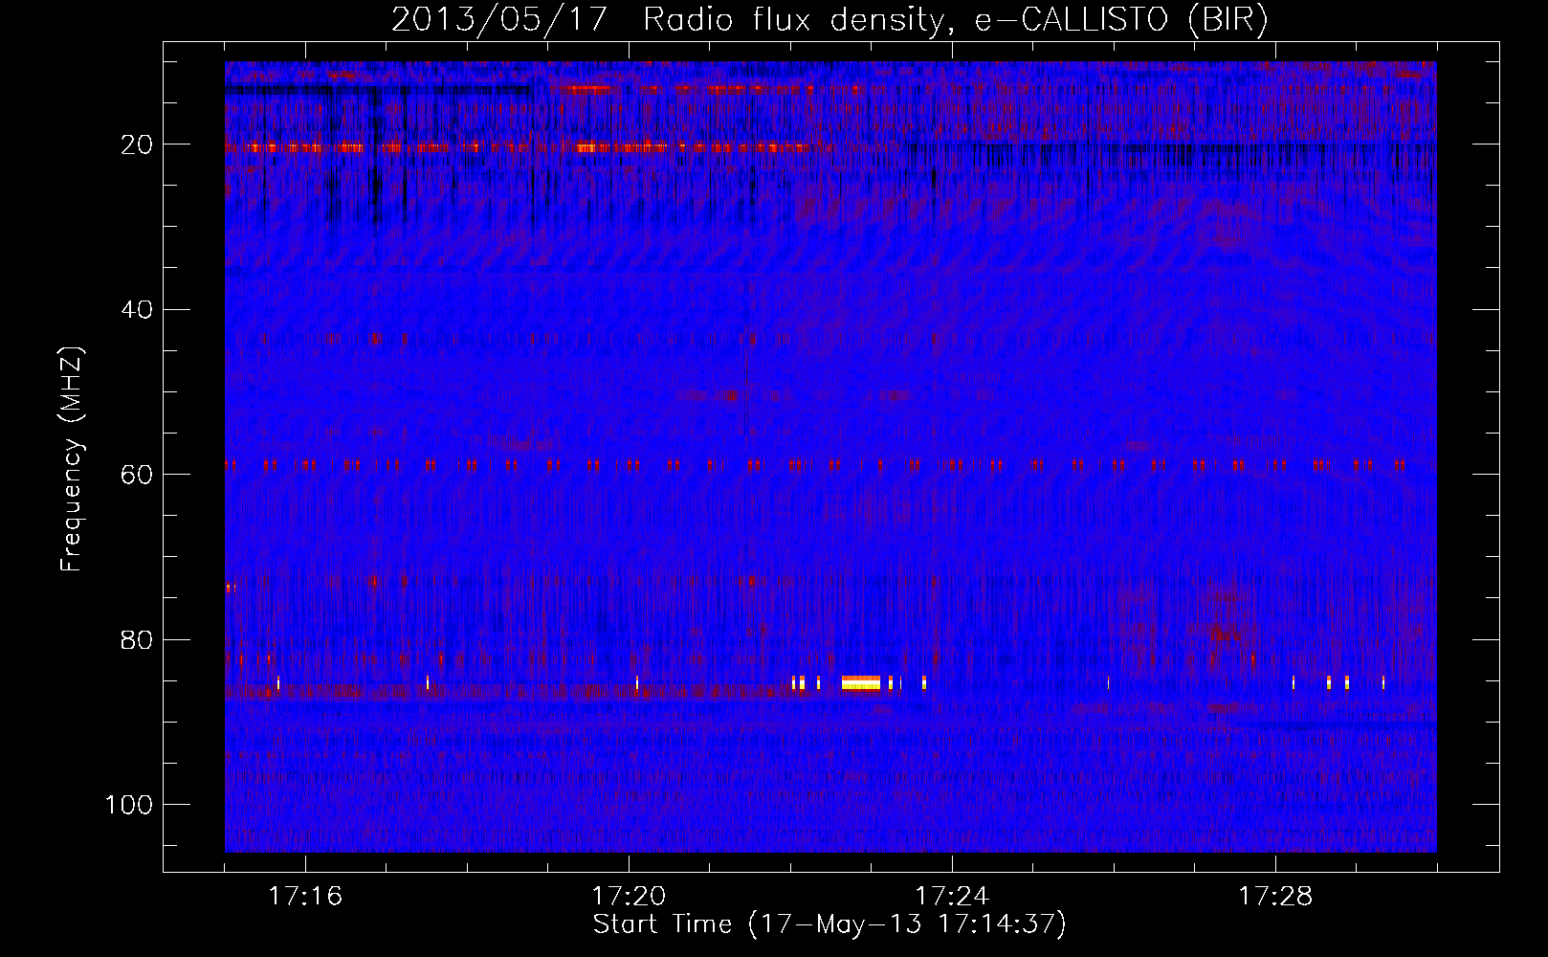Click the 17:20 time axis label
The width and height of the screenshot is (1548, 957).
click(x=629, y=897)
